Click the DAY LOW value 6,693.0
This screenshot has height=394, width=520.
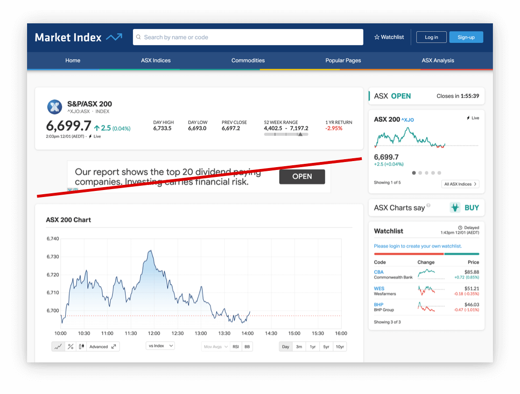pyautogui.click(x=197, y=128)
